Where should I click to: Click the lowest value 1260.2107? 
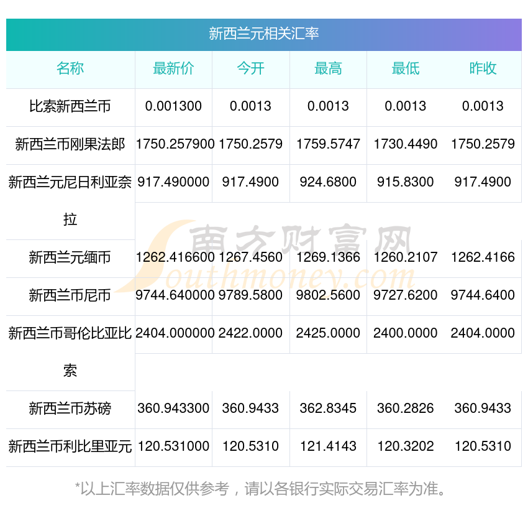tap(406, 257)
